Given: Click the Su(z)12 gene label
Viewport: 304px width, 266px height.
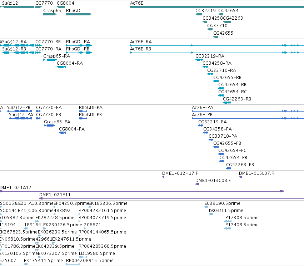Looking at the screenshot, I should 10,3.
